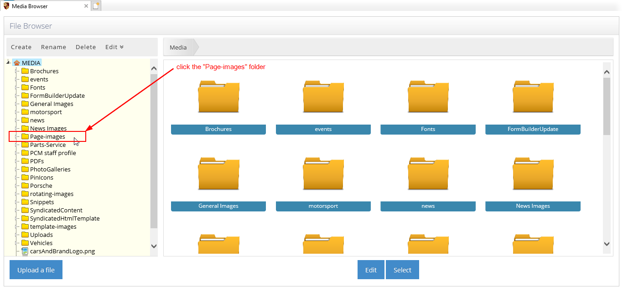Open the Brochures large folder icon

click(218, 97)
